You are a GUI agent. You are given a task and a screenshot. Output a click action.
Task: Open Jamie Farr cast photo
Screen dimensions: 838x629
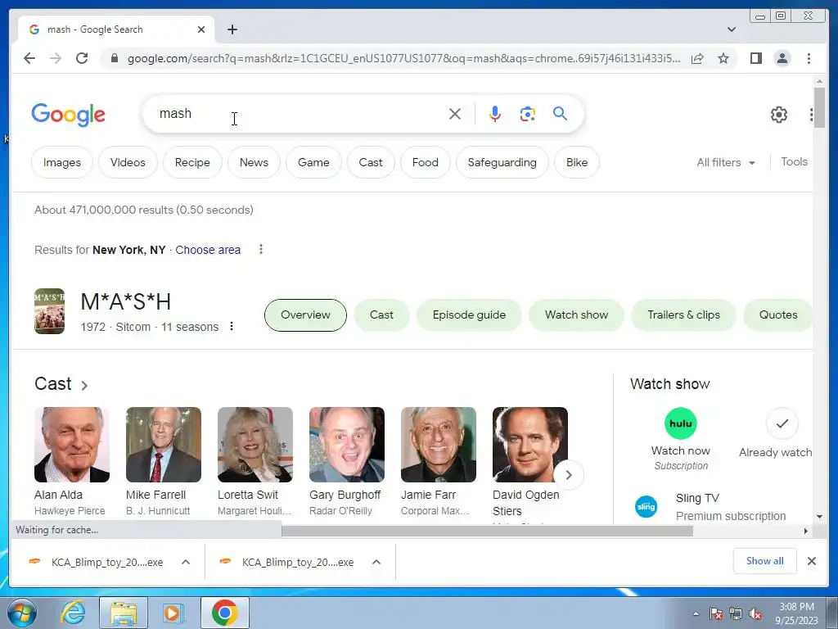click(x=439, y=445)
